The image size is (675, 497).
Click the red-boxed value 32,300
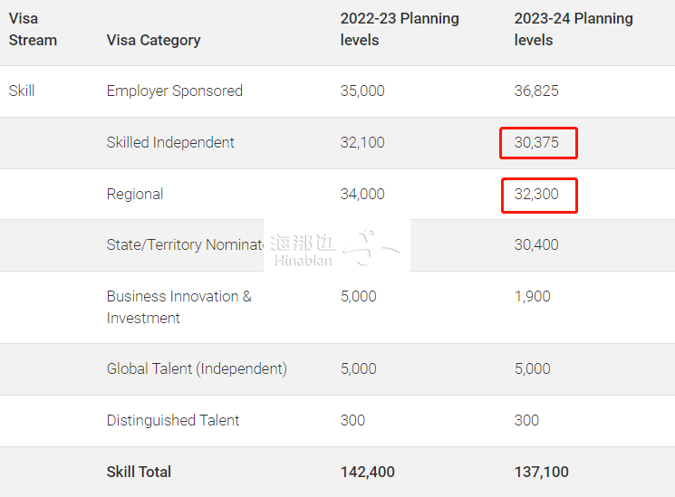538,195
